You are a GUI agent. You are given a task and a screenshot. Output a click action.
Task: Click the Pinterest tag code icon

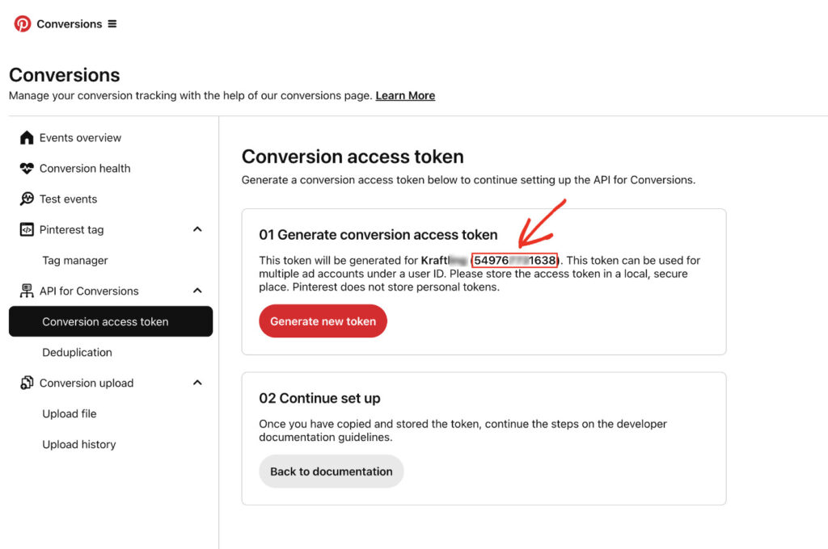[x=27, y=229]
